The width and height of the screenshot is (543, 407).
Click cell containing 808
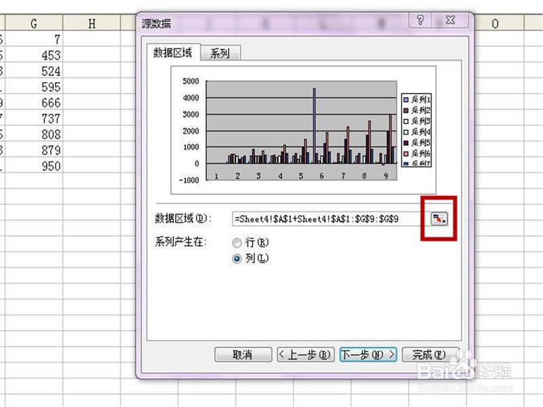[x=34, y=134]
